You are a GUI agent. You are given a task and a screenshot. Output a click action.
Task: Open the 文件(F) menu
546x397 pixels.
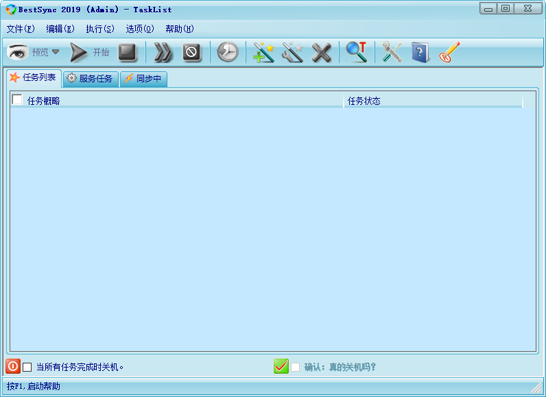20,29
